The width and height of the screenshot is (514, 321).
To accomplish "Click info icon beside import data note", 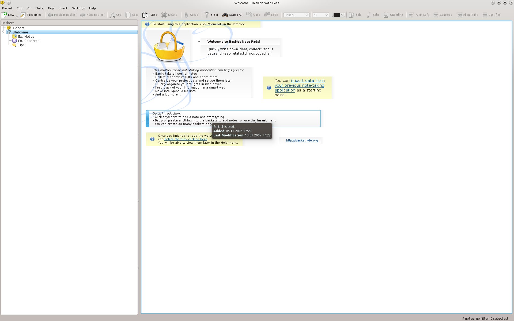I will 269,88.
